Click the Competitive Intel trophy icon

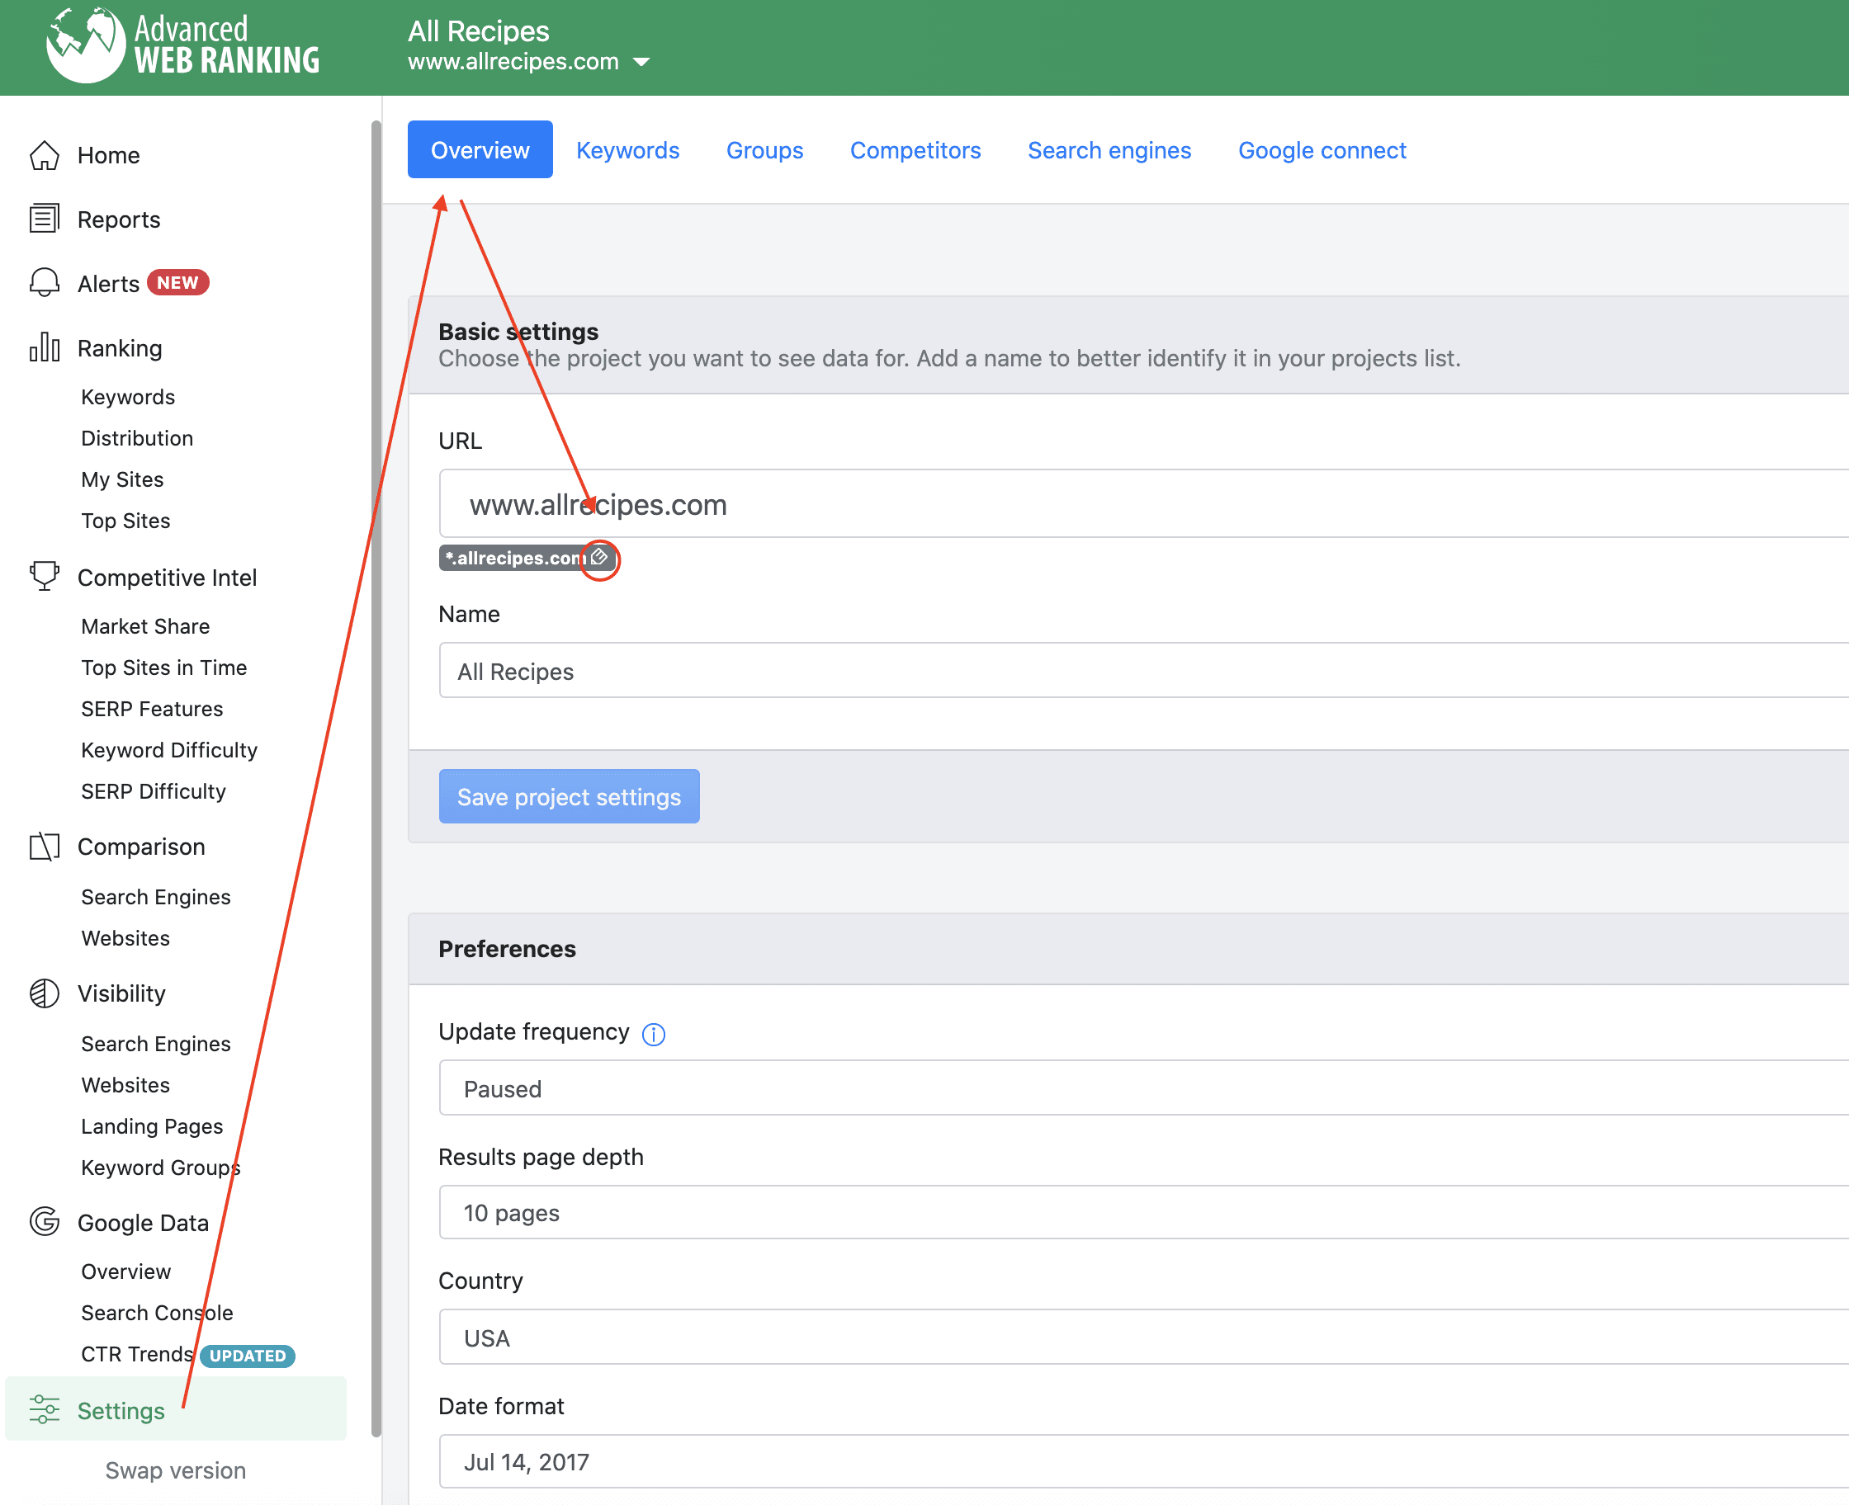pyautogui.click(x=45, y=577)
